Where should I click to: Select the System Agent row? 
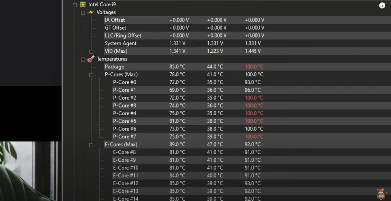(x=247, y=44)
